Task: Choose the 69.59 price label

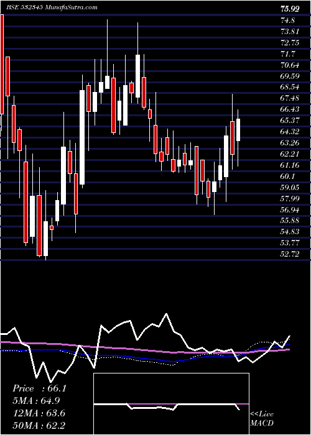Action: pos(290,76)
